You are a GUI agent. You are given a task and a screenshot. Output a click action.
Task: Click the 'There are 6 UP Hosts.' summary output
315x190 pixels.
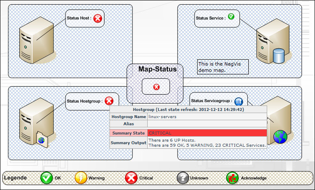point(172,140)
